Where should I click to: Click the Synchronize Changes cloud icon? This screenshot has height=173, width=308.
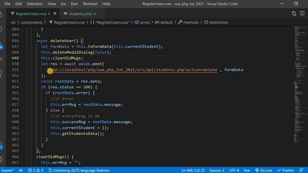tap(21, 170)
